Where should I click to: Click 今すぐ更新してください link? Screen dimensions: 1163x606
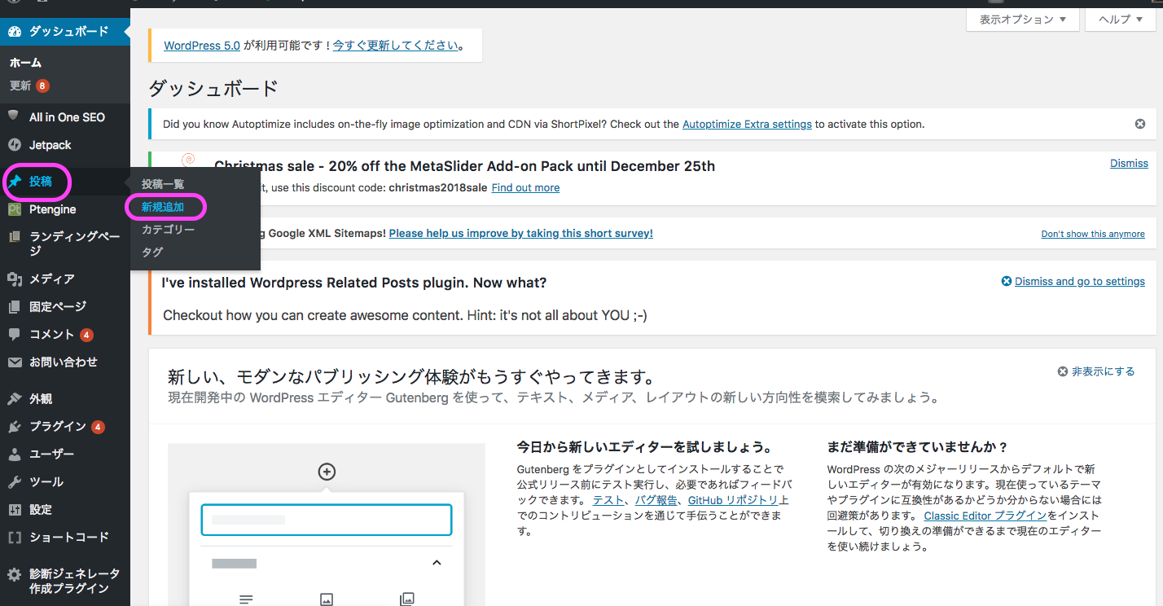[x=396, y=46]
